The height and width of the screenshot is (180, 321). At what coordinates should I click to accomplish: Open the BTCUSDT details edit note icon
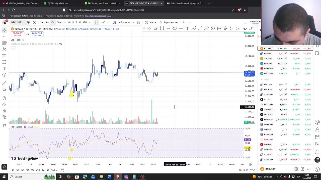point(302,169)
